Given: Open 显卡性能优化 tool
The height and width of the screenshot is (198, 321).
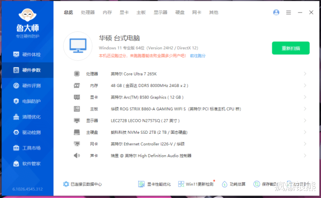Looking at the screenshot, I should (x=154, y=184).
